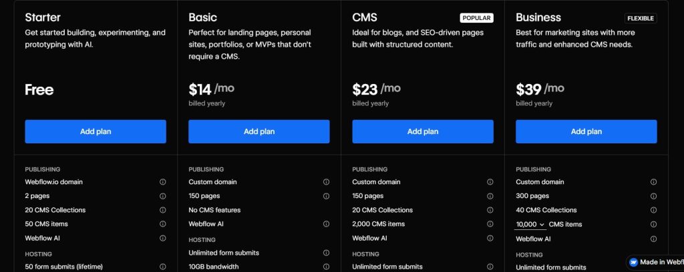
Task: Click the POPULAR badge on CMS plan
Action: [476, 18]
